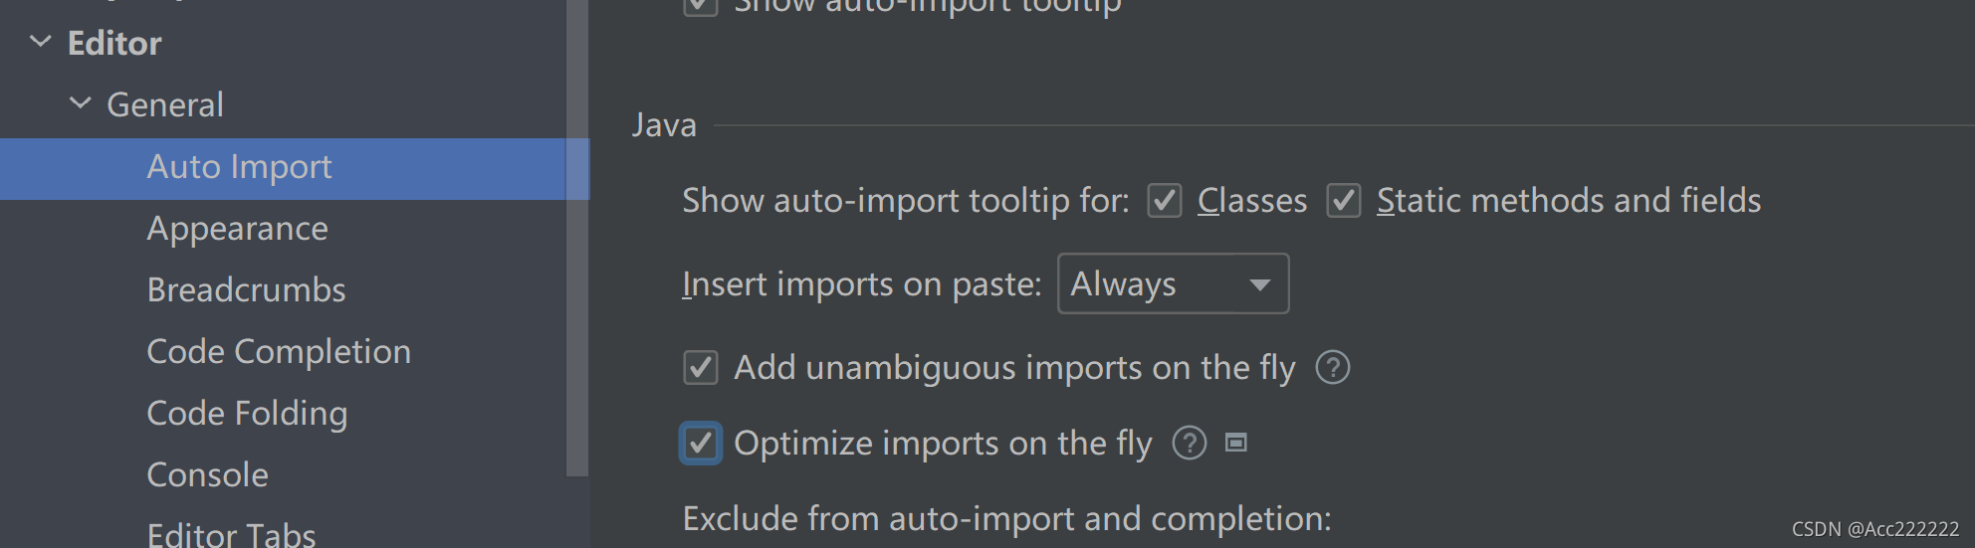Untick the Classes checkbox
Image resolution: width=1975 pixels, height=548 pixels.
1164,201
